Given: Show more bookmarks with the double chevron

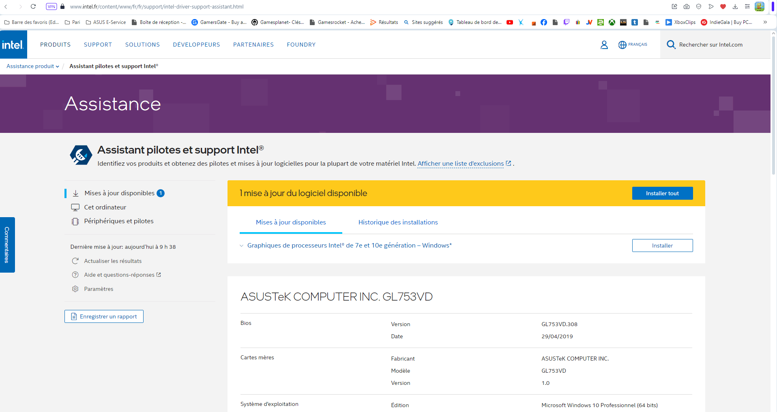Looking at the screenshot, I should pos(765,22).
